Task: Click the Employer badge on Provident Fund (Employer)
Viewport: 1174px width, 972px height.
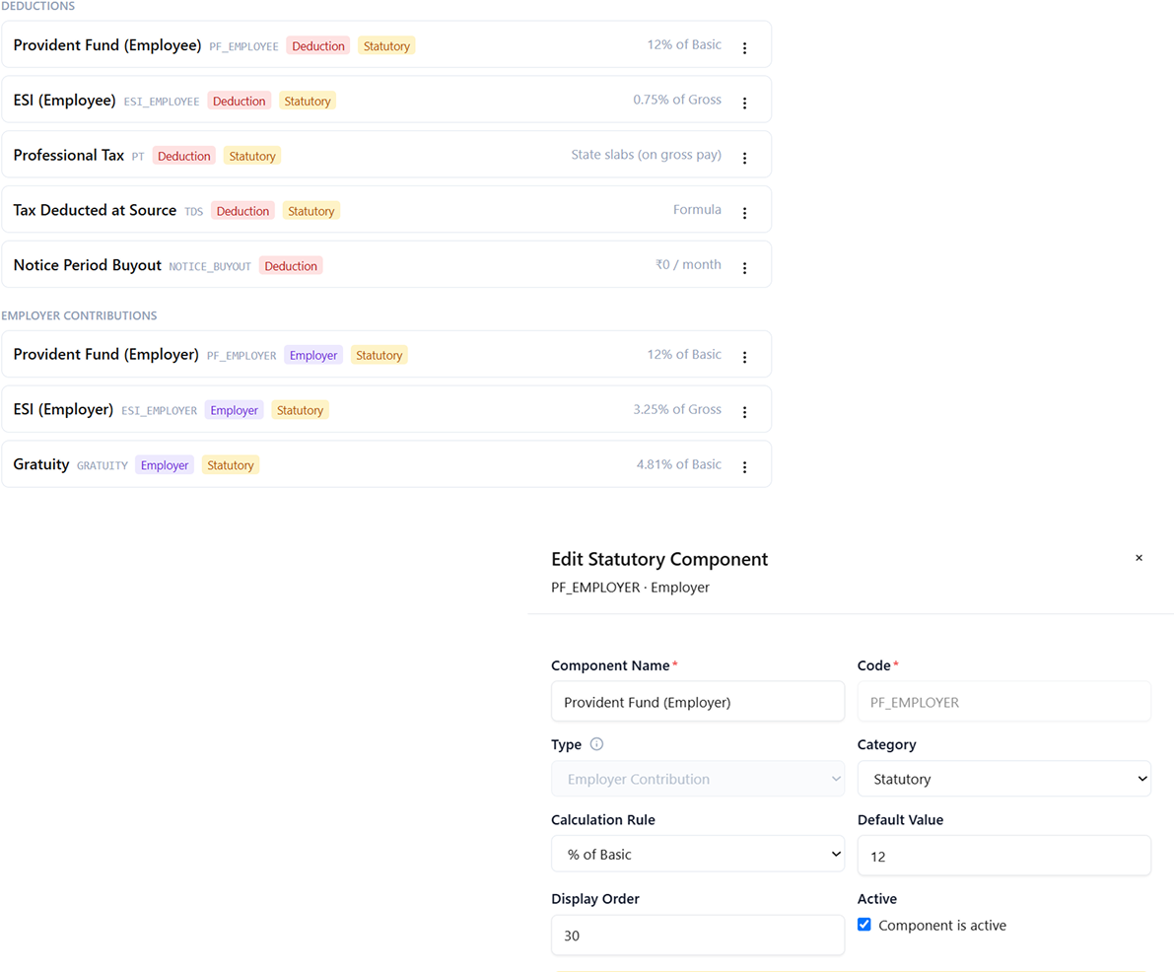Action: coord(313,355)
